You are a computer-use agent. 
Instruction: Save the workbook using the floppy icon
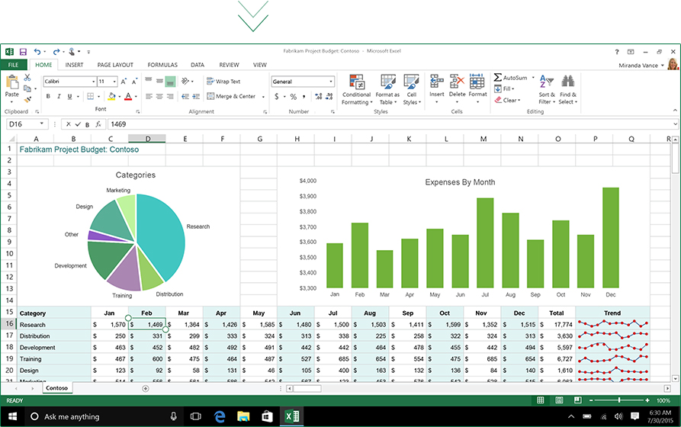pyautogui.click(x=23, y=52)
